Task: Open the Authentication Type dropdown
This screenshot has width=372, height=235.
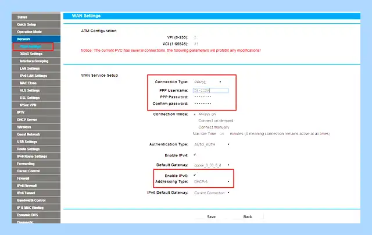Action: point(212,144)
